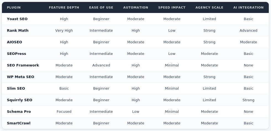
Task: Click the PLUGIN column header
Action: point(14,7)
